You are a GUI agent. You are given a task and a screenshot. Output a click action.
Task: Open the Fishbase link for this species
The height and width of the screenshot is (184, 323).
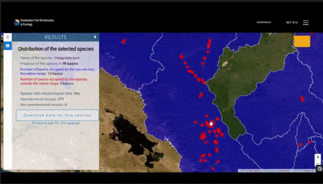tap(56, 123)
